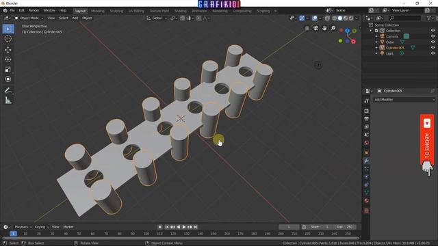438x246 pixels.
Task: Activate the Transform tool
Action: 8,79
